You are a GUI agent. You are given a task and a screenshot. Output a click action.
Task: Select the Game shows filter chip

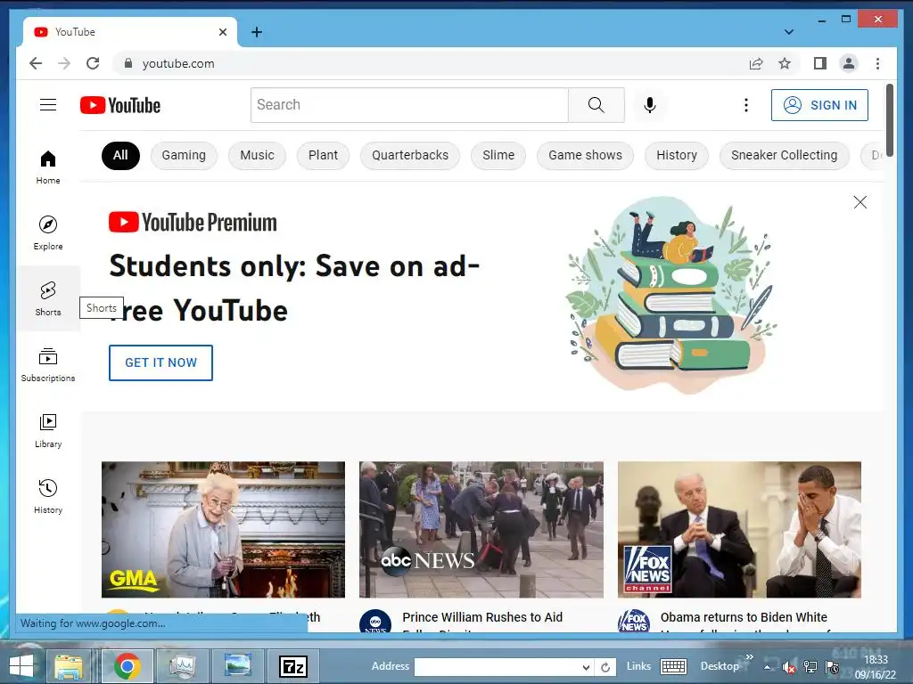click(x=585, y=155)
